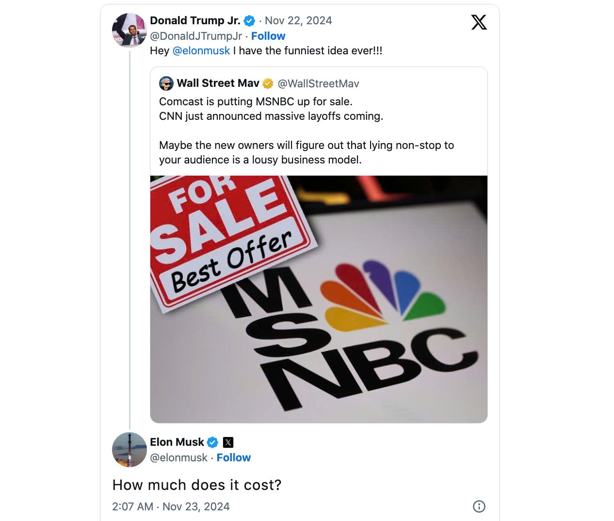This screenshot has width=614, height=521.
Task: Open Elon Musk's profile picture
Action: [x=129, y=449]
